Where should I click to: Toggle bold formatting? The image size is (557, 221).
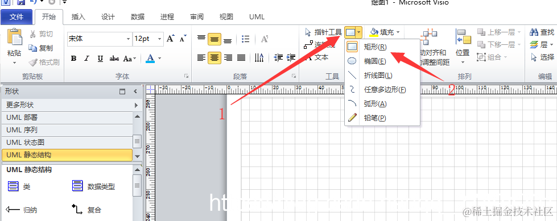click(x=73, y=59)
